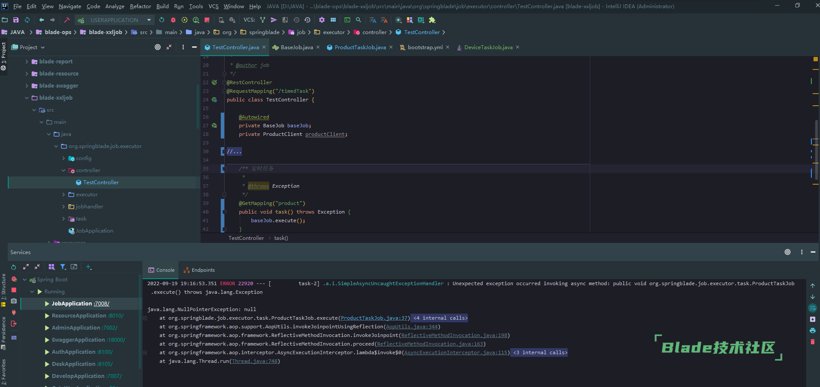Open the AopUtils.java:344 link

click(x=412, y=327)
